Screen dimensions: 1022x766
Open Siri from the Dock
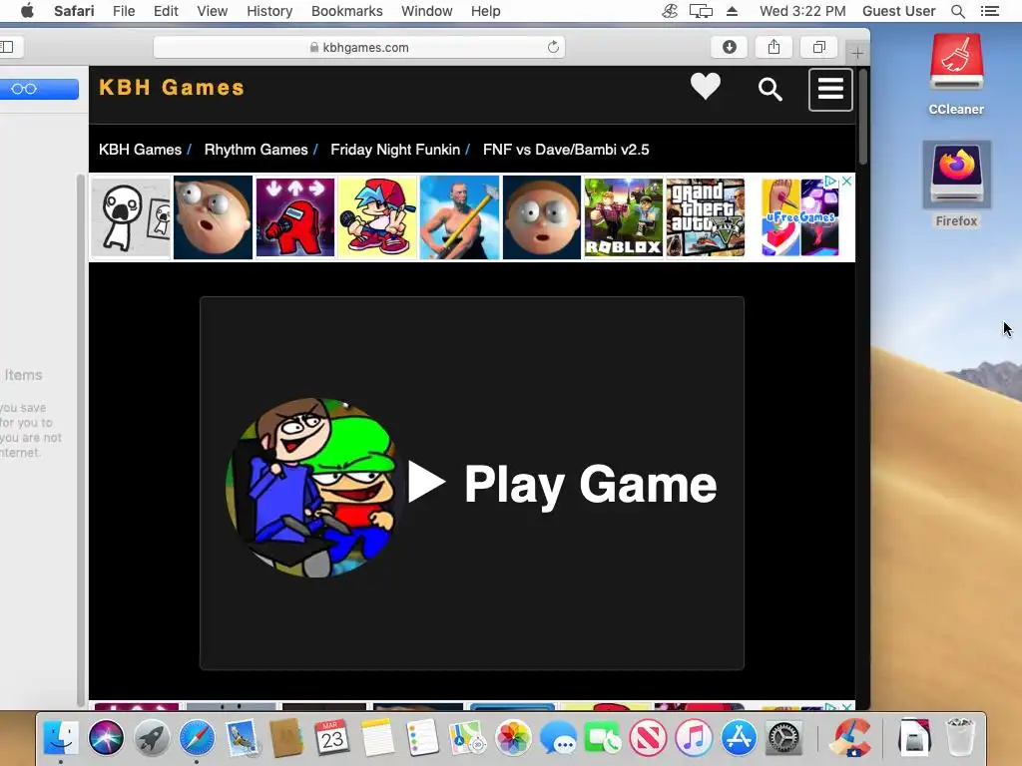click(x=106, y=738)
